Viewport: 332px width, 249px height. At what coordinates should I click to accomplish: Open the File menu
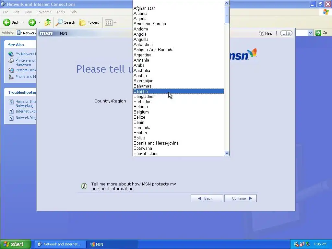coord(6,12)
